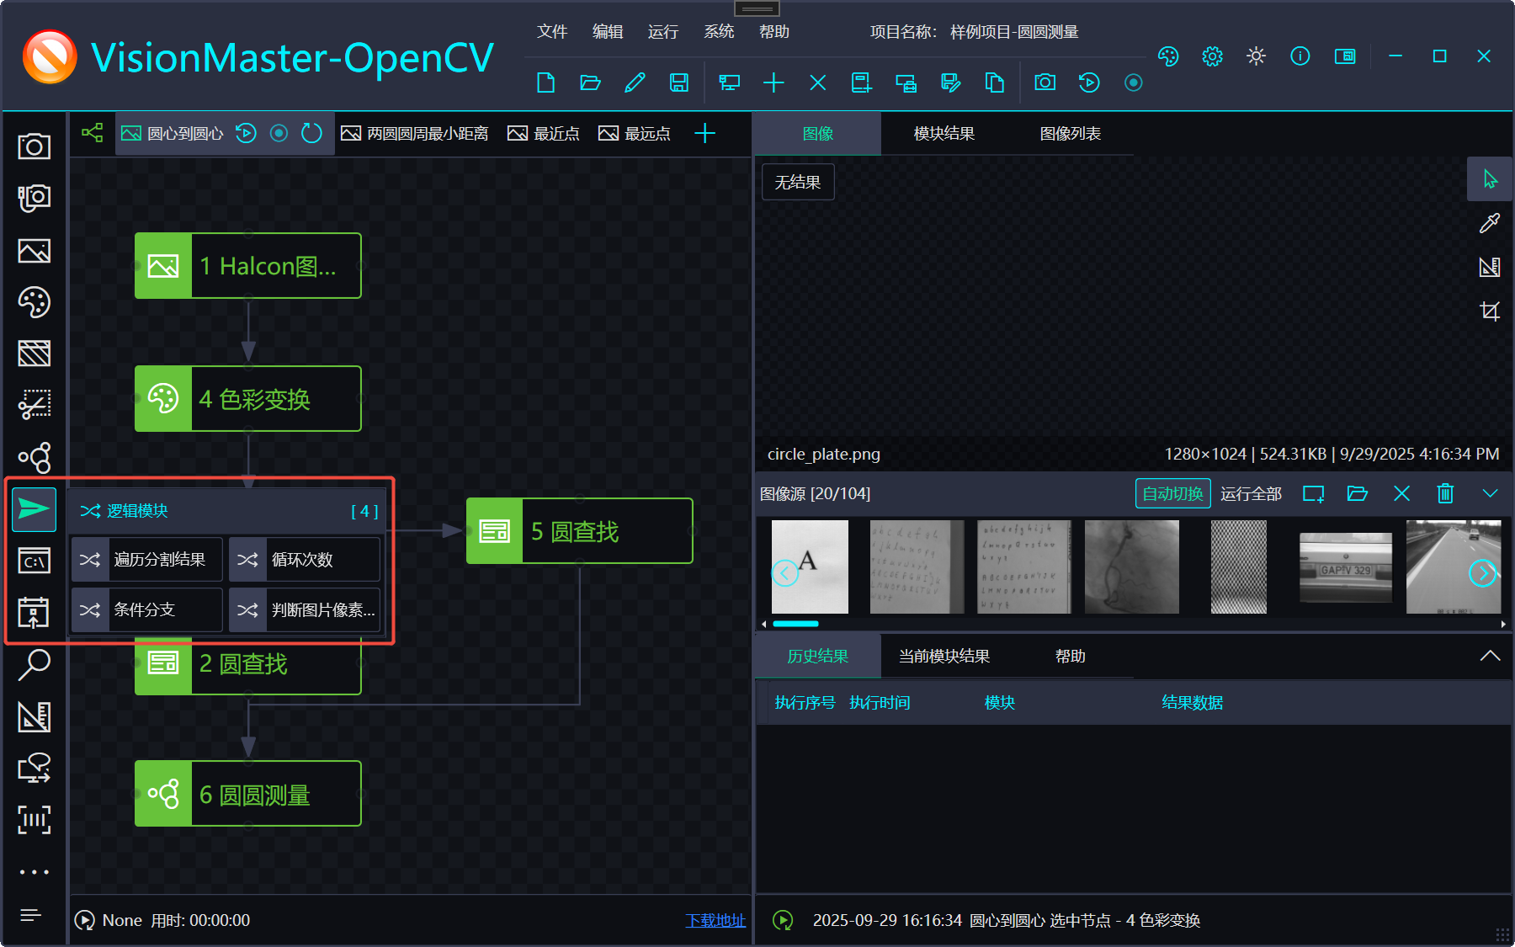Open the 两圆圆周最小距离 flow tab
The height and width of the screenshot is (947, 1515).
414,134
